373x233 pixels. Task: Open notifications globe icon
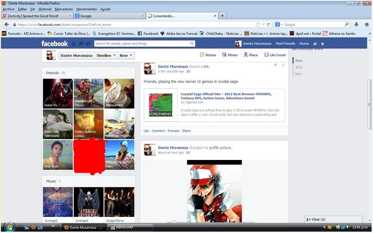[x=88, y=43]
